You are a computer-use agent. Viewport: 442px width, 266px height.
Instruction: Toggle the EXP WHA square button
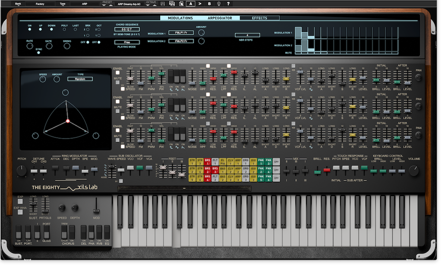coord(20,212)
